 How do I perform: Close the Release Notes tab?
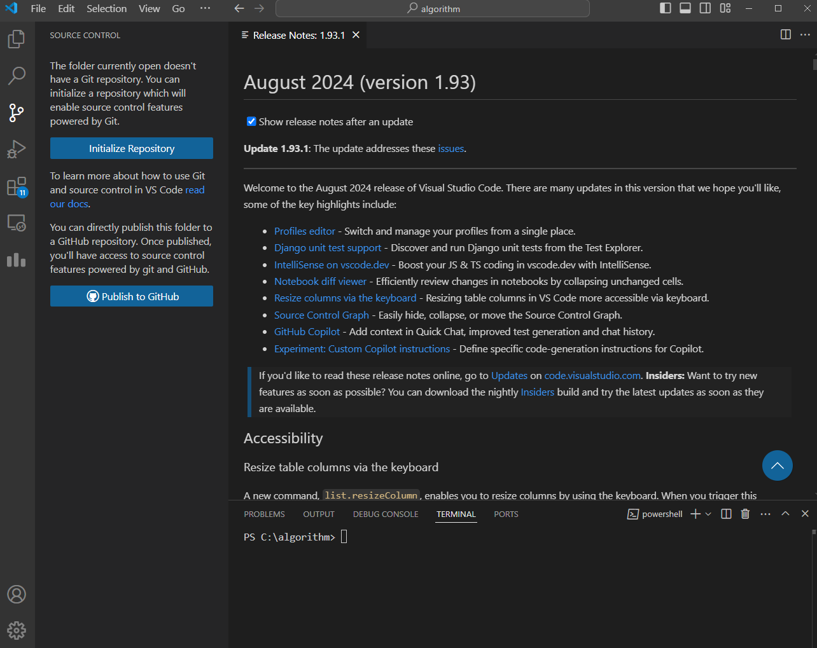point(356,35)
